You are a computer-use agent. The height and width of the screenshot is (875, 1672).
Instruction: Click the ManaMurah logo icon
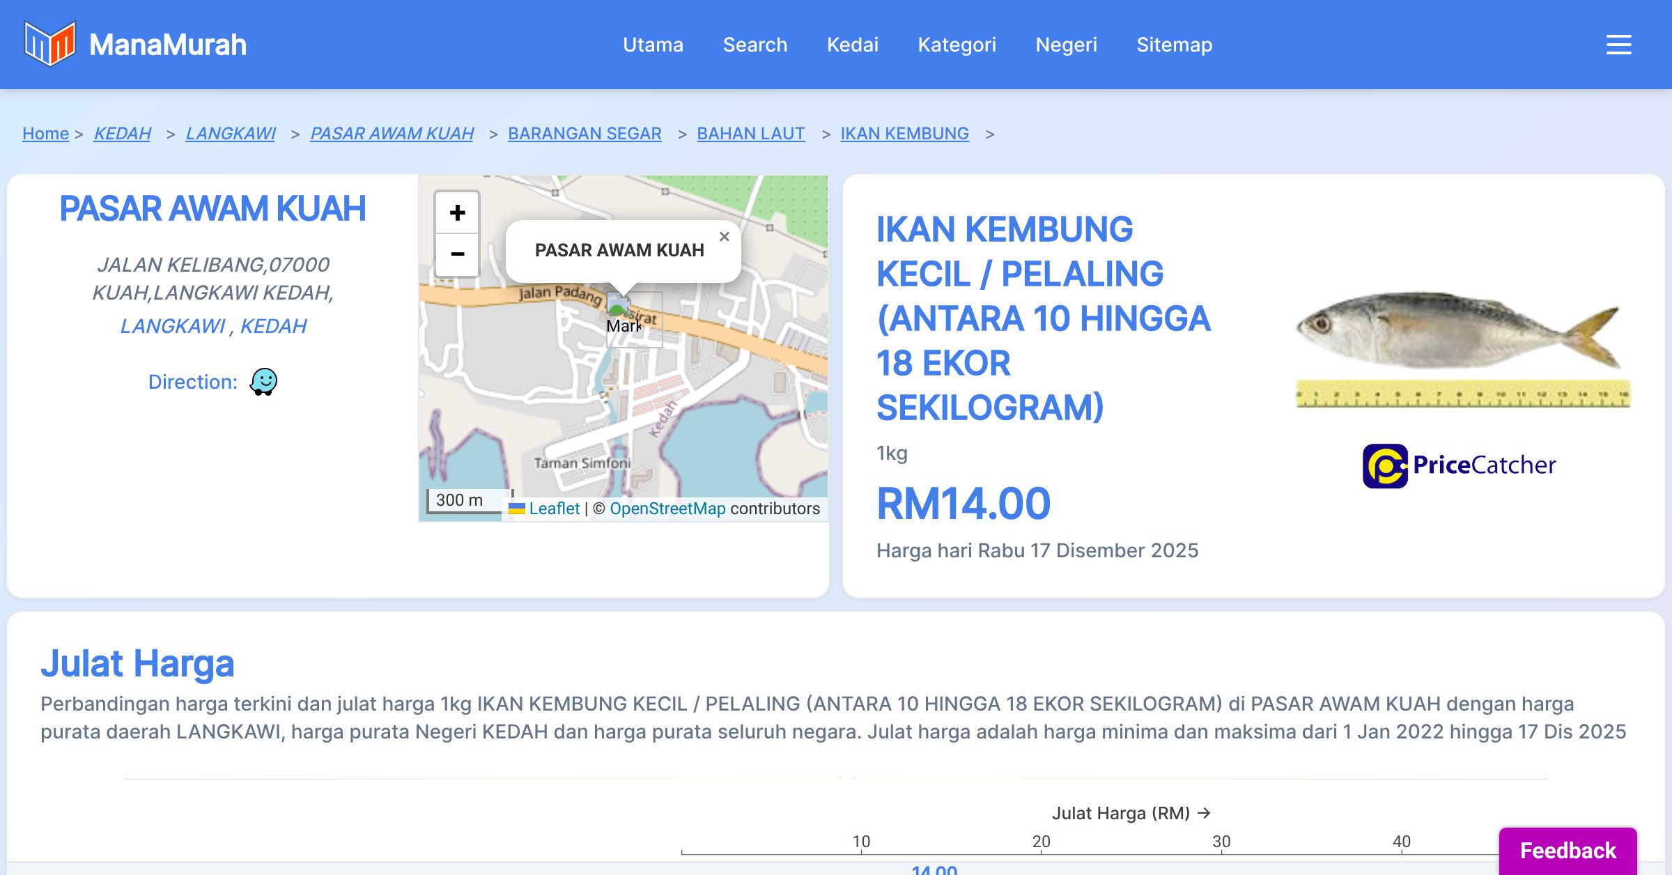tap(49, 44)
